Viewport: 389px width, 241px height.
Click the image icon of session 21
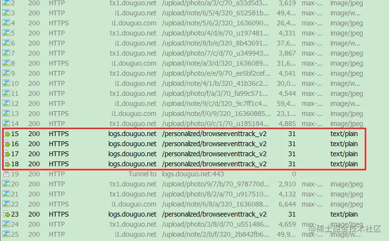6,194
